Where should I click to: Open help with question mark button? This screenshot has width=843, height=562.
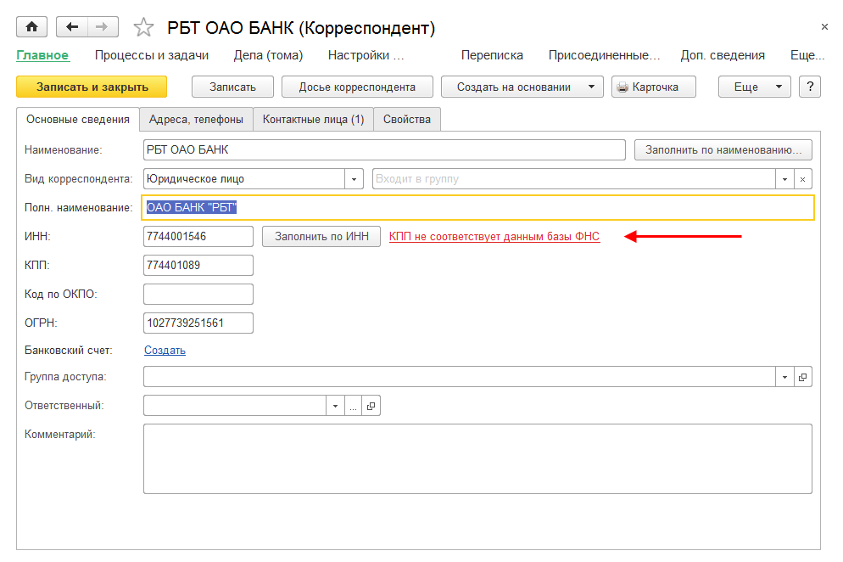810,87
